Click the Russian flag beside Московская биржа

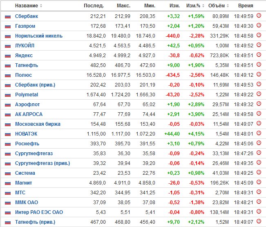pyautogui.click(x=8, y=125)
